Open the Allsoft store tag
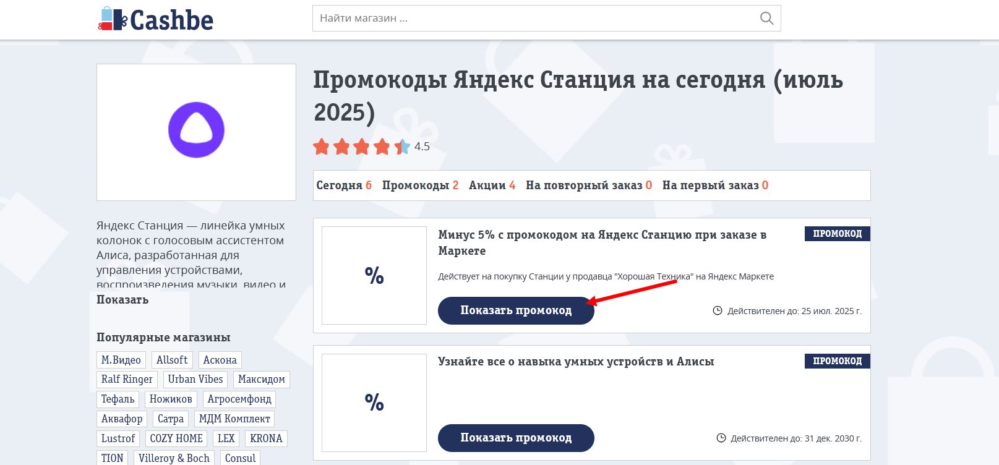Viewport: 999px width, 465px height. tap(172, 360)
